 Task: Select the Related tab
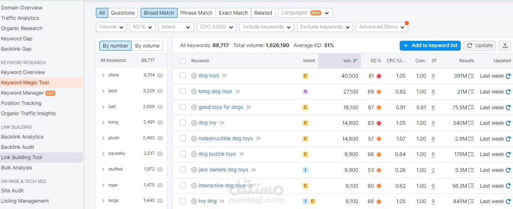pos(263,13)
